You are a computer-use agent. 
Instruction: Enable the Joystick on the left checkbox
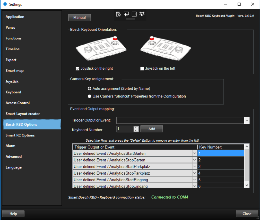point(142,69)
